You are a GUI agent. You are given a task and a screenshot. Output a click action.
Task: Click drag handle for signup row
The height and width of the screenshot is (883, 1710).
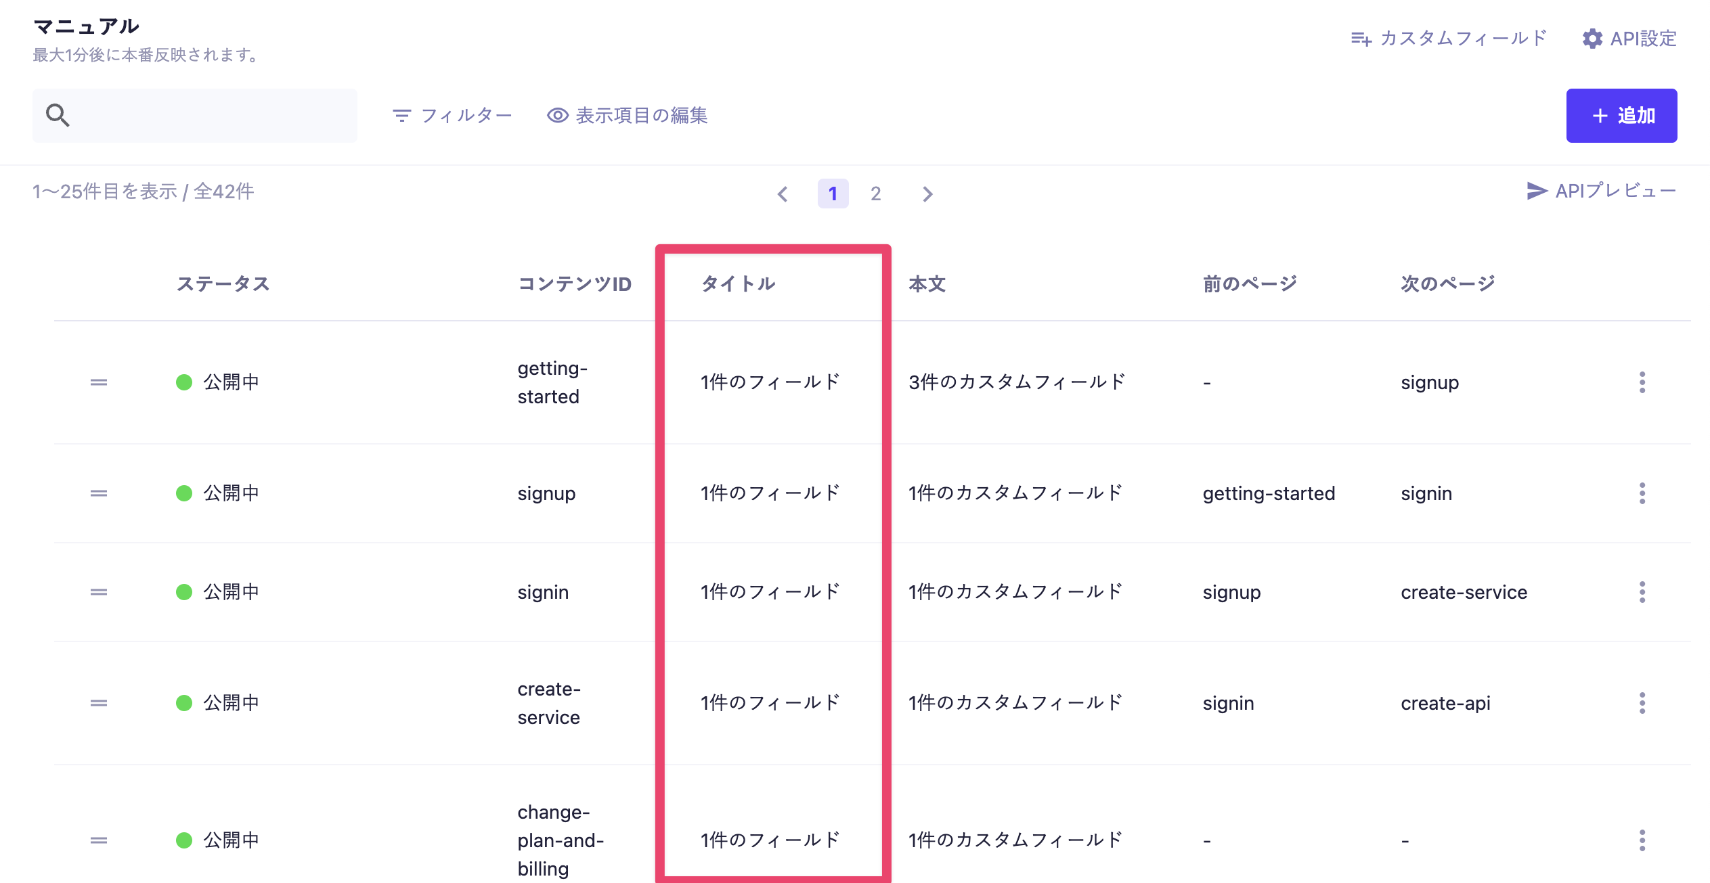(x=99, y=493)
